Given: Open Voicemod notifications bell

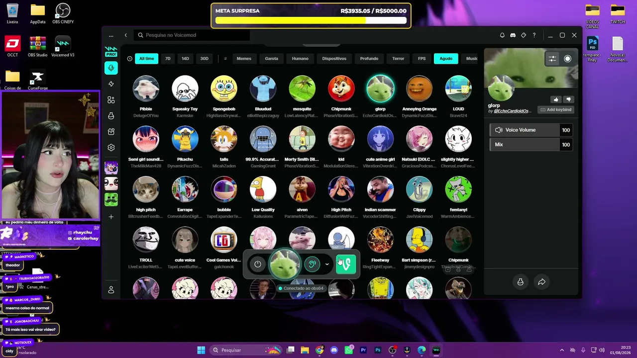Looking at the screenshot, I should click(502, 35).
